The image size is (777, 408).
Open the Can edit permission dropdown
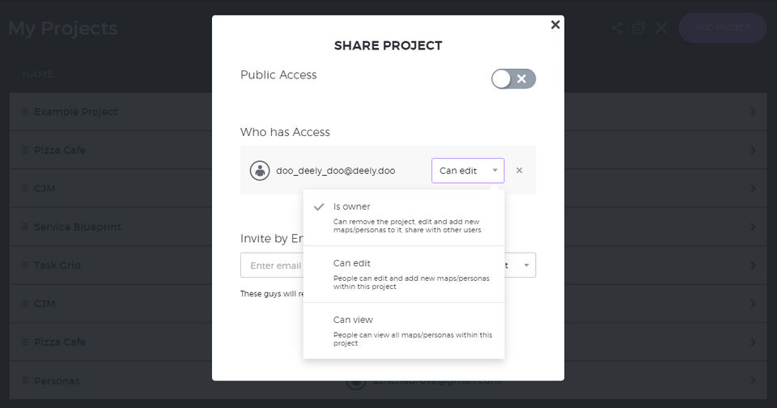468,171
